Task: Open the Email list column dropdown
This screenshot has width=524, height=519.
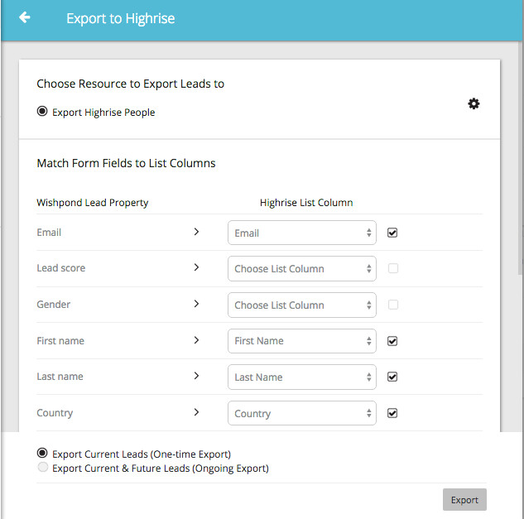Action: (x=302, y=233)
